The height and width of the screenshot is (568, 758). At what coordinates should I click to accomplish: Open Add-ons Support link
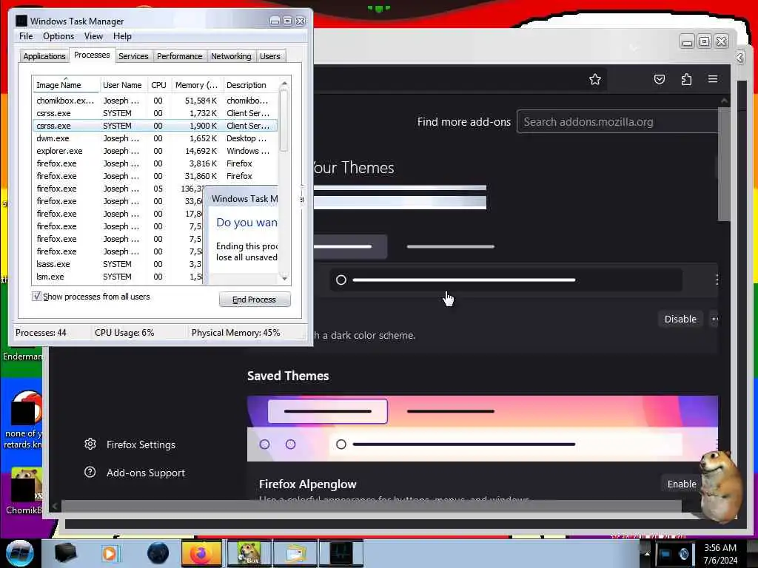point(146,473)
